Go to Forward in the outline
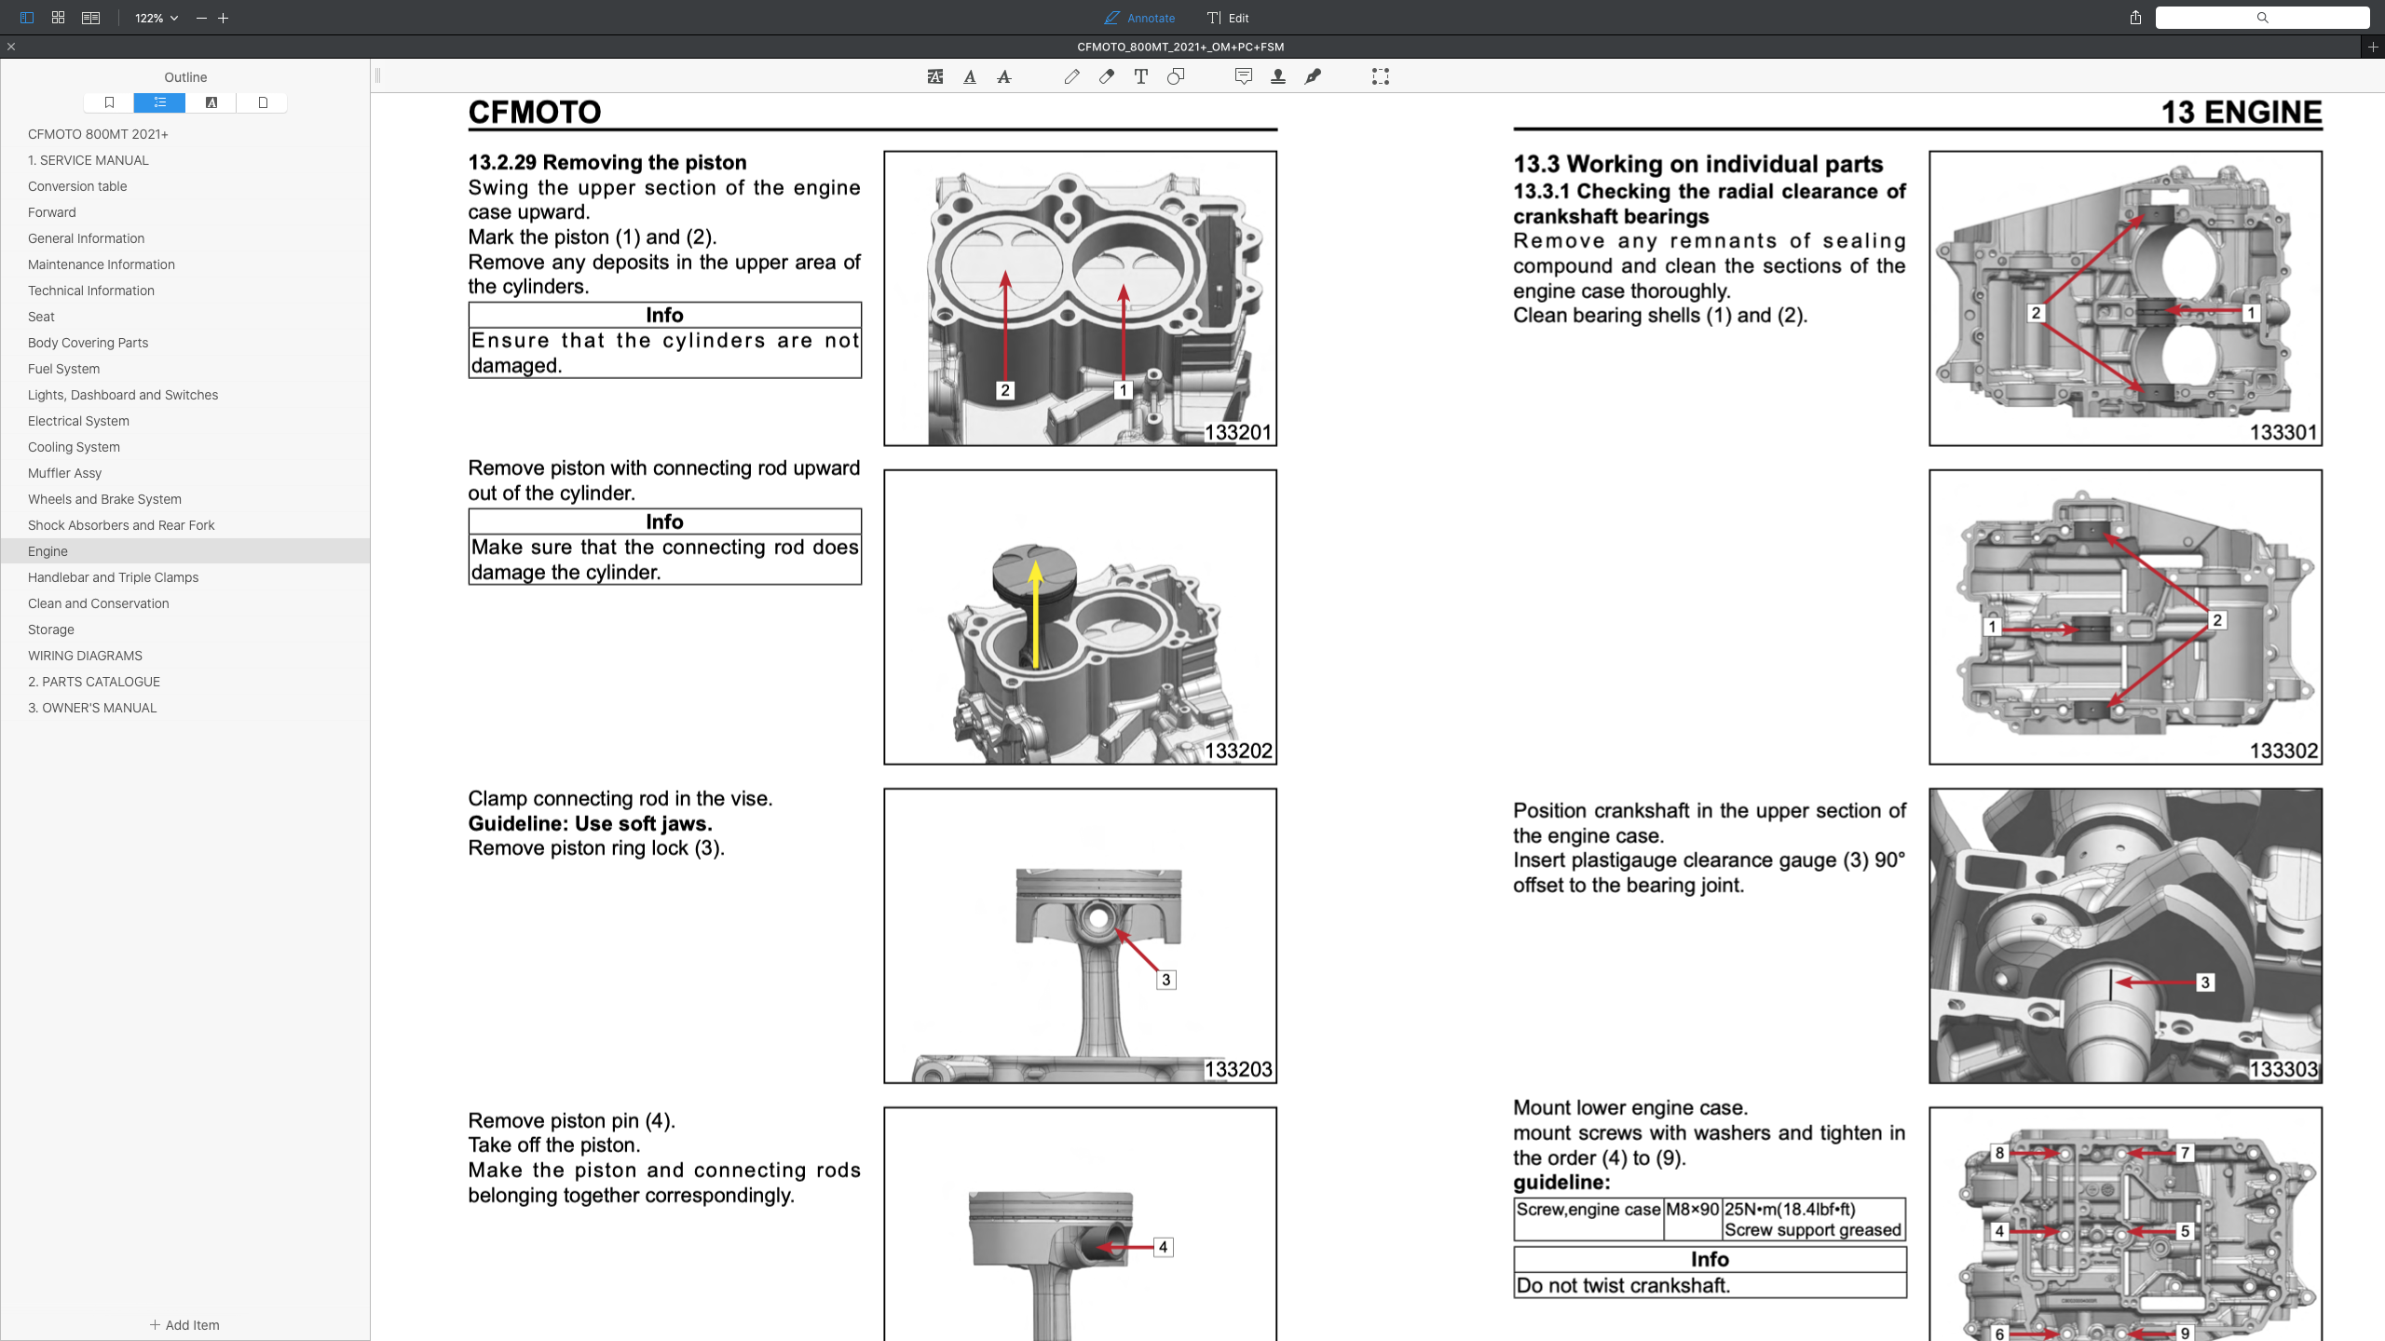The height and width of the screenshot is (1341, 2385). (x=52, y=212)
